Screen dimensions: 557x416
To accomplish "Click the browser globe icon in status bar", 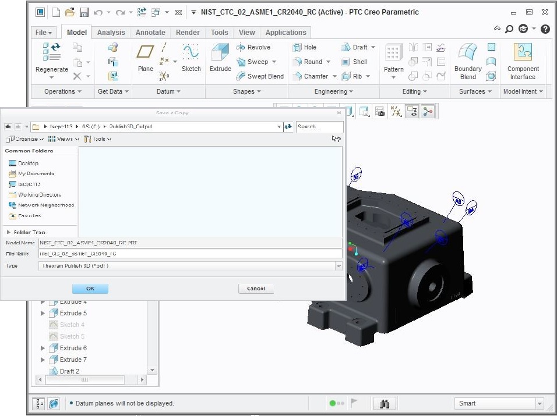I will (x=54, y=403).
